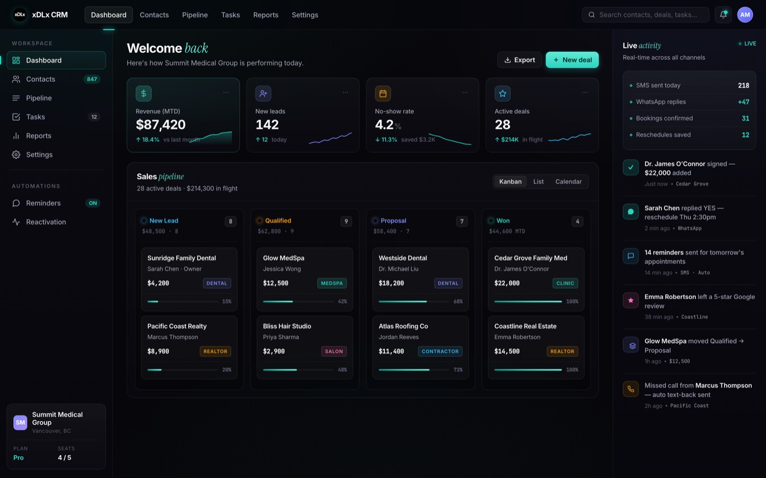Click the Tasks checkbox icon in sidebar

pos(16,117)
